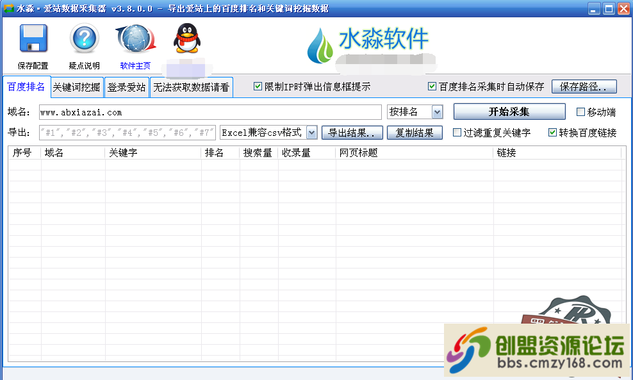
Task: Sort by 域名 column header
Action: coord(73,153)
